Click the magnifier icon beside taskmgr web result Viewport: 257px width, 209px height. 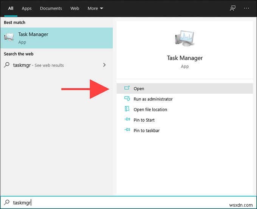pos(7,65)
